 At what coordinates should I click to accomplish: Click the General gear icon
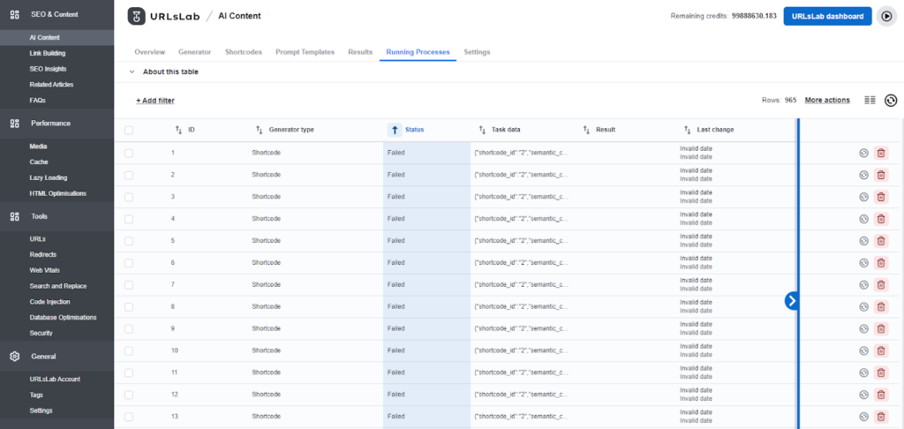click(15, 357)
